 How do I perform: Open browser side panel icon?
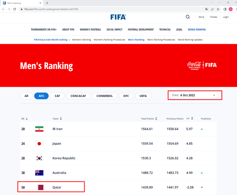pyautogui.click(x=225, y=9)
